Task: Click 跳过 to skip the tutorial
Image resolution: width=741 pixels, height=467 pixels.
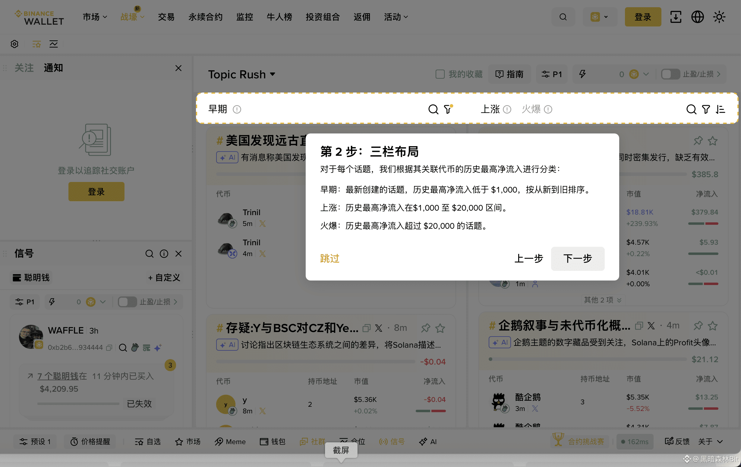Action: 330,259
